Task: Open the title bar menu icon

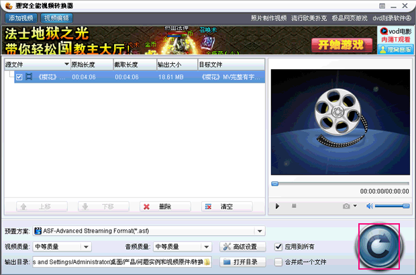Action: click(382, 6)
